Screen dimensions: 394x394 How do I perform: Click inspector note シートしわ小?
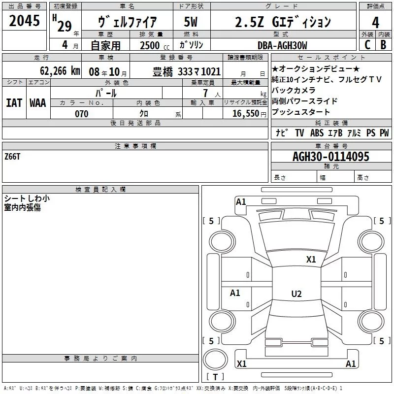(x=27, y=198)
